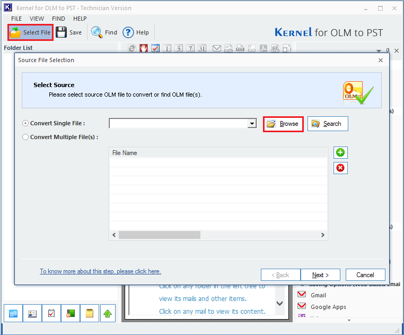Click the Select File toolbar button

tap(30, 32)
